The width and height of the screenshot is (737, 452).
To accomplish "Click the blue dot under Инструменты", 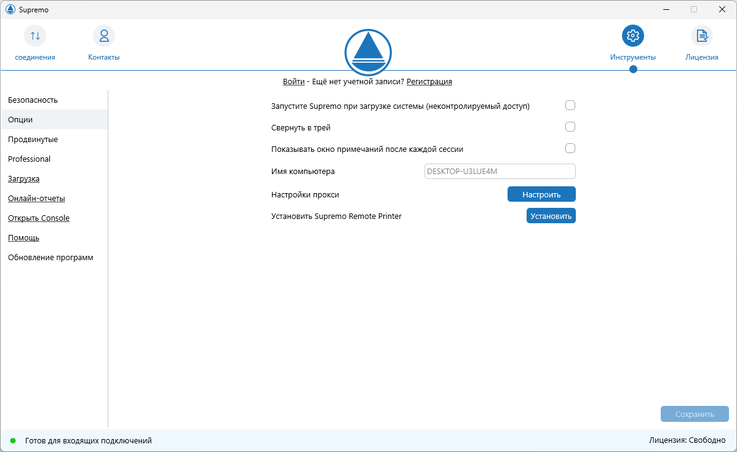I will (632, 69).
